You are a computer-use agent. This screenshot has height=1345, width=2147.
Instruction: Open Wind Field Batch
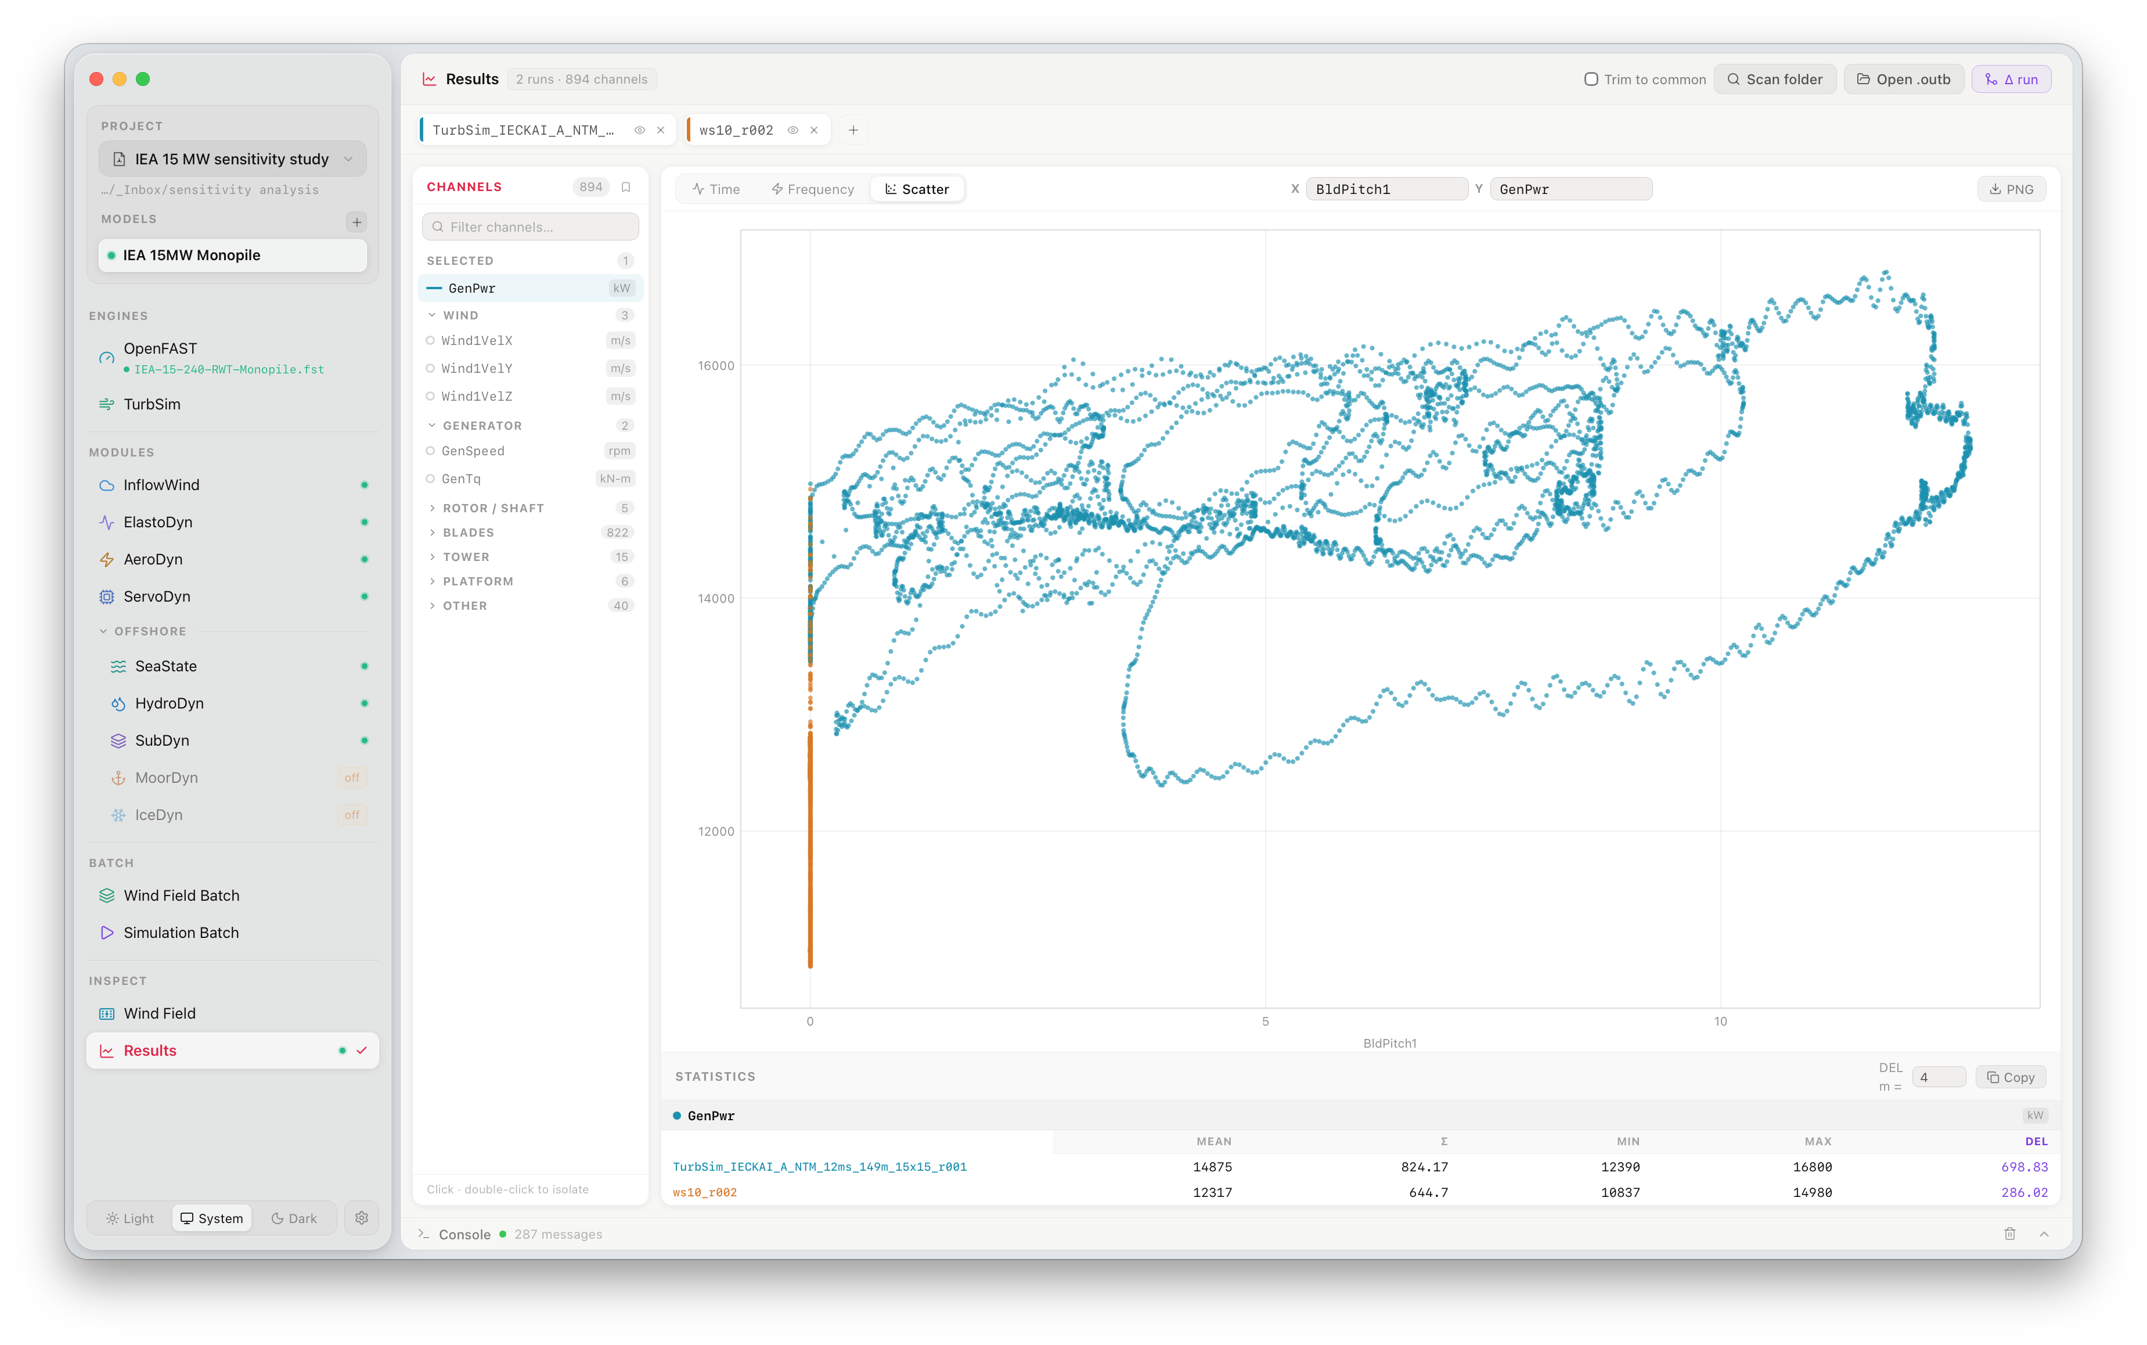point(233,895)
